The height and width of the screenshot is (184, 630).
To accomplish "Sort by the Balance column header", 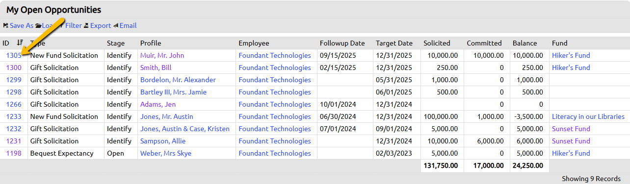I will (x=525, y=43).
